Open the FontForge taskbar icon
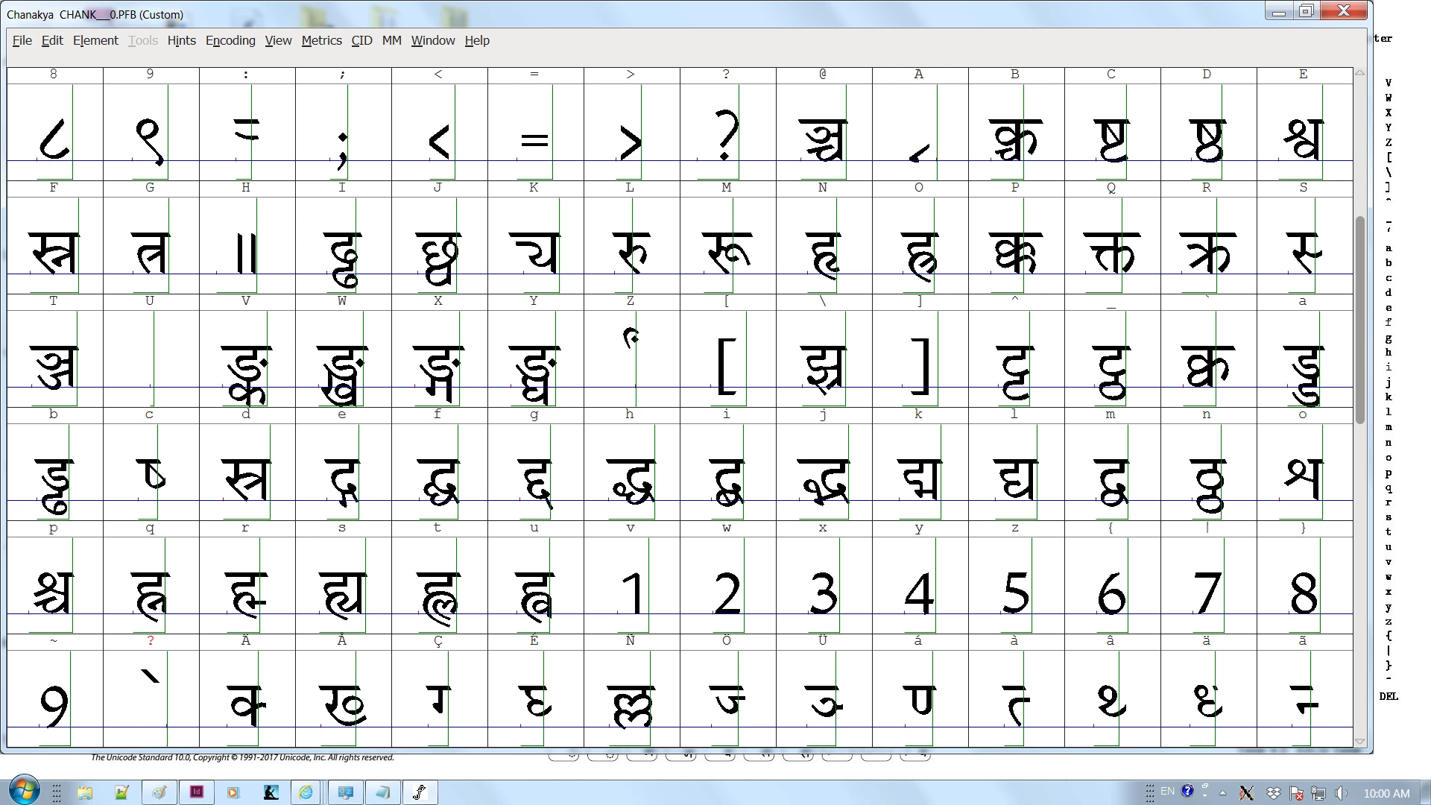 pos(420,792)
